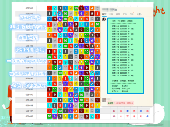Select the 文件 tab

(125, 14)
